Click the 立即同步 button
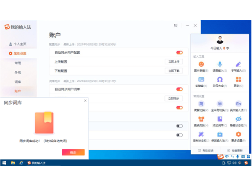The height and width of the screenshot is (185, 252). (173, 99)
